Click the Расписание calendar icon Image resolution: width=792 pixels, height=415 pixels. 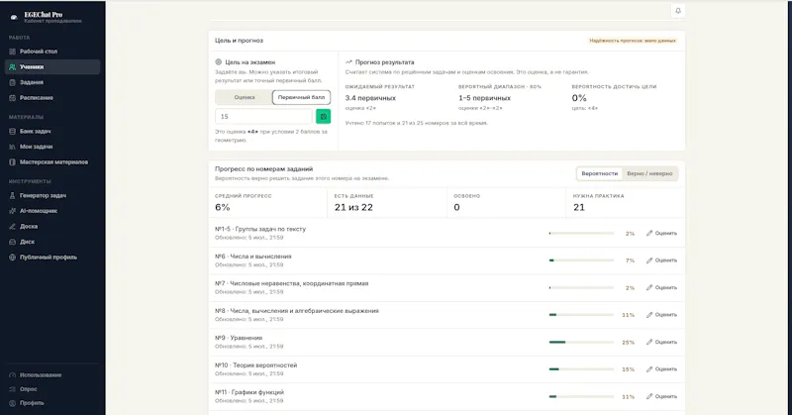(x=13, y=97)
